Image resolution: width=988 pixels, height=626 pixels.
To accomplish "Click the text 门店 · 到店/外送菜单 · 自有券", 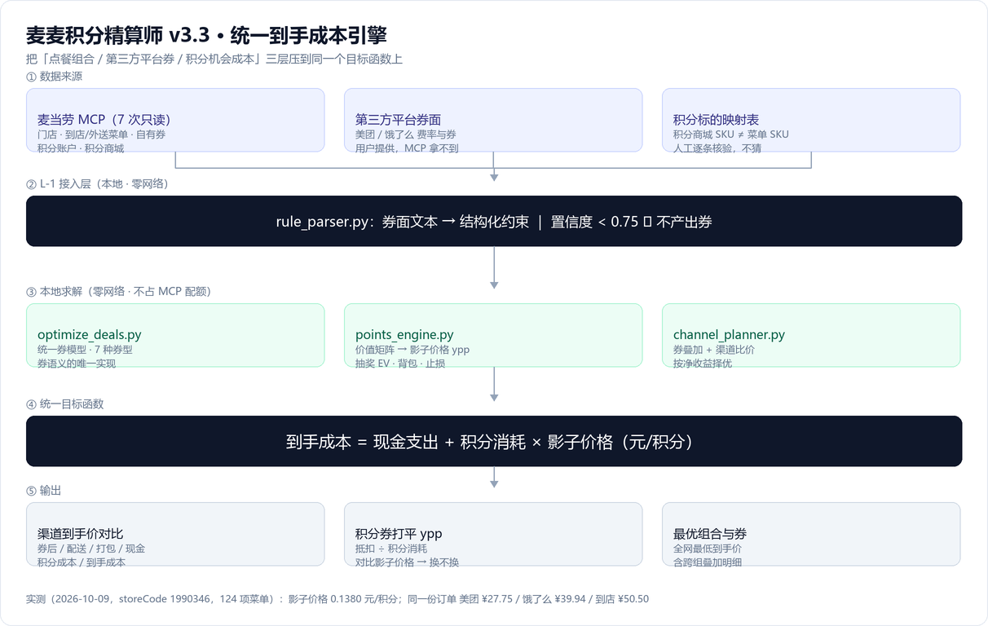I will pyautogui.click(x=102, y=134).
